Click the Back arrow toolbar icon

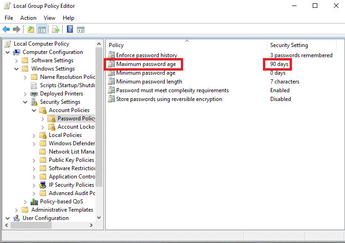pyautogui.click(x=6, y=29)
